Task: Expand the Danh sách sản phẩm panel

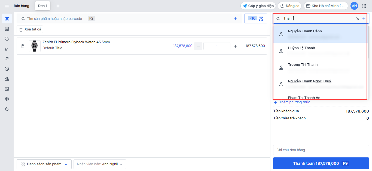Action: click(44, 164)
